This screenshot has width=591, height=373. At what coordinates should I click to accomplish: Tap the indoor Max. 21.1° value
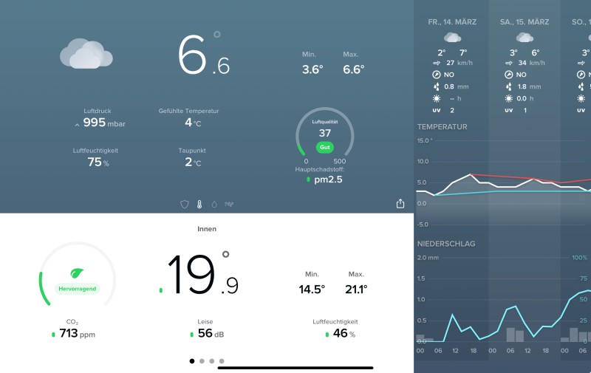point(356,290)
